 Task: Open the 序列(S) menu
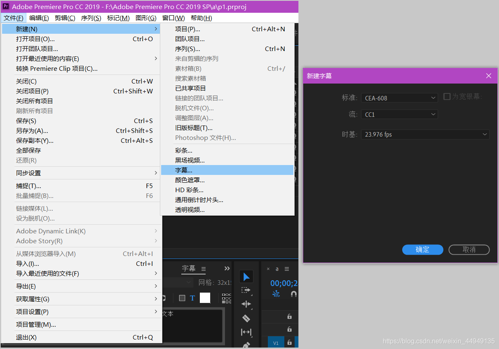[91, 18]
